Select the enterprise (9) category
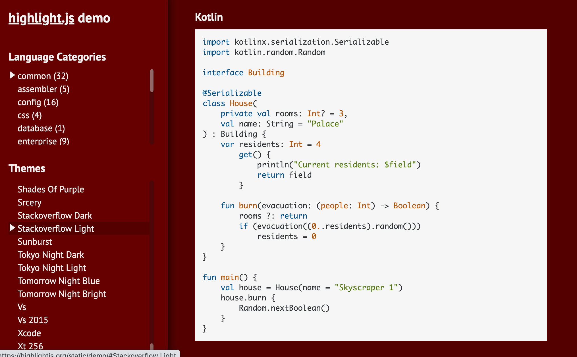The width and height of the screenshot is (577, 357). coord(43,141)
